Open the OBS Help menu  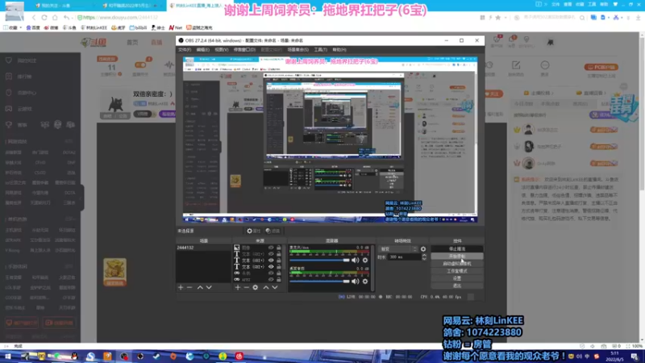click(x=339, y=50)
